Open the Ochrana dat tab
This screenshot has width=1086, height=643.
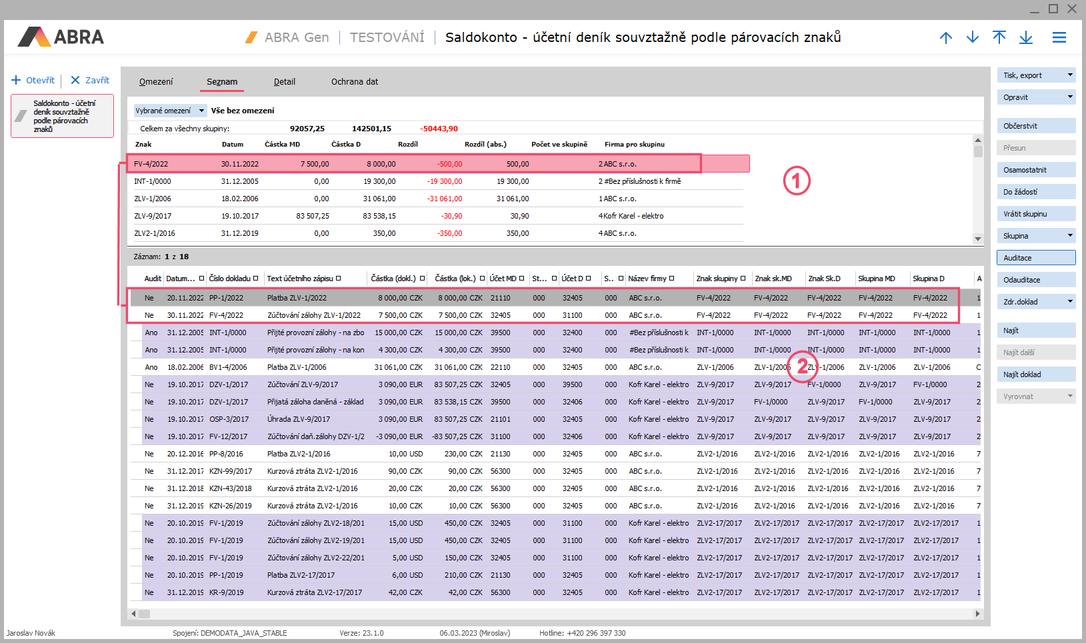[354, 82]
